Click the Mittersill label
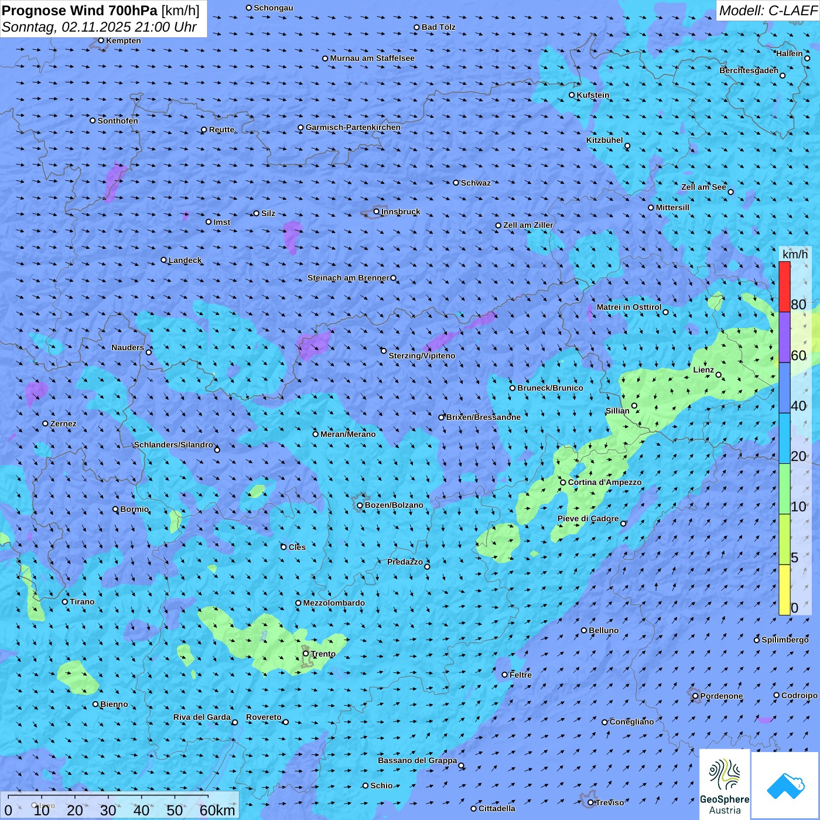Viewport: 820px width, 820px height. [x=672, y=207]
